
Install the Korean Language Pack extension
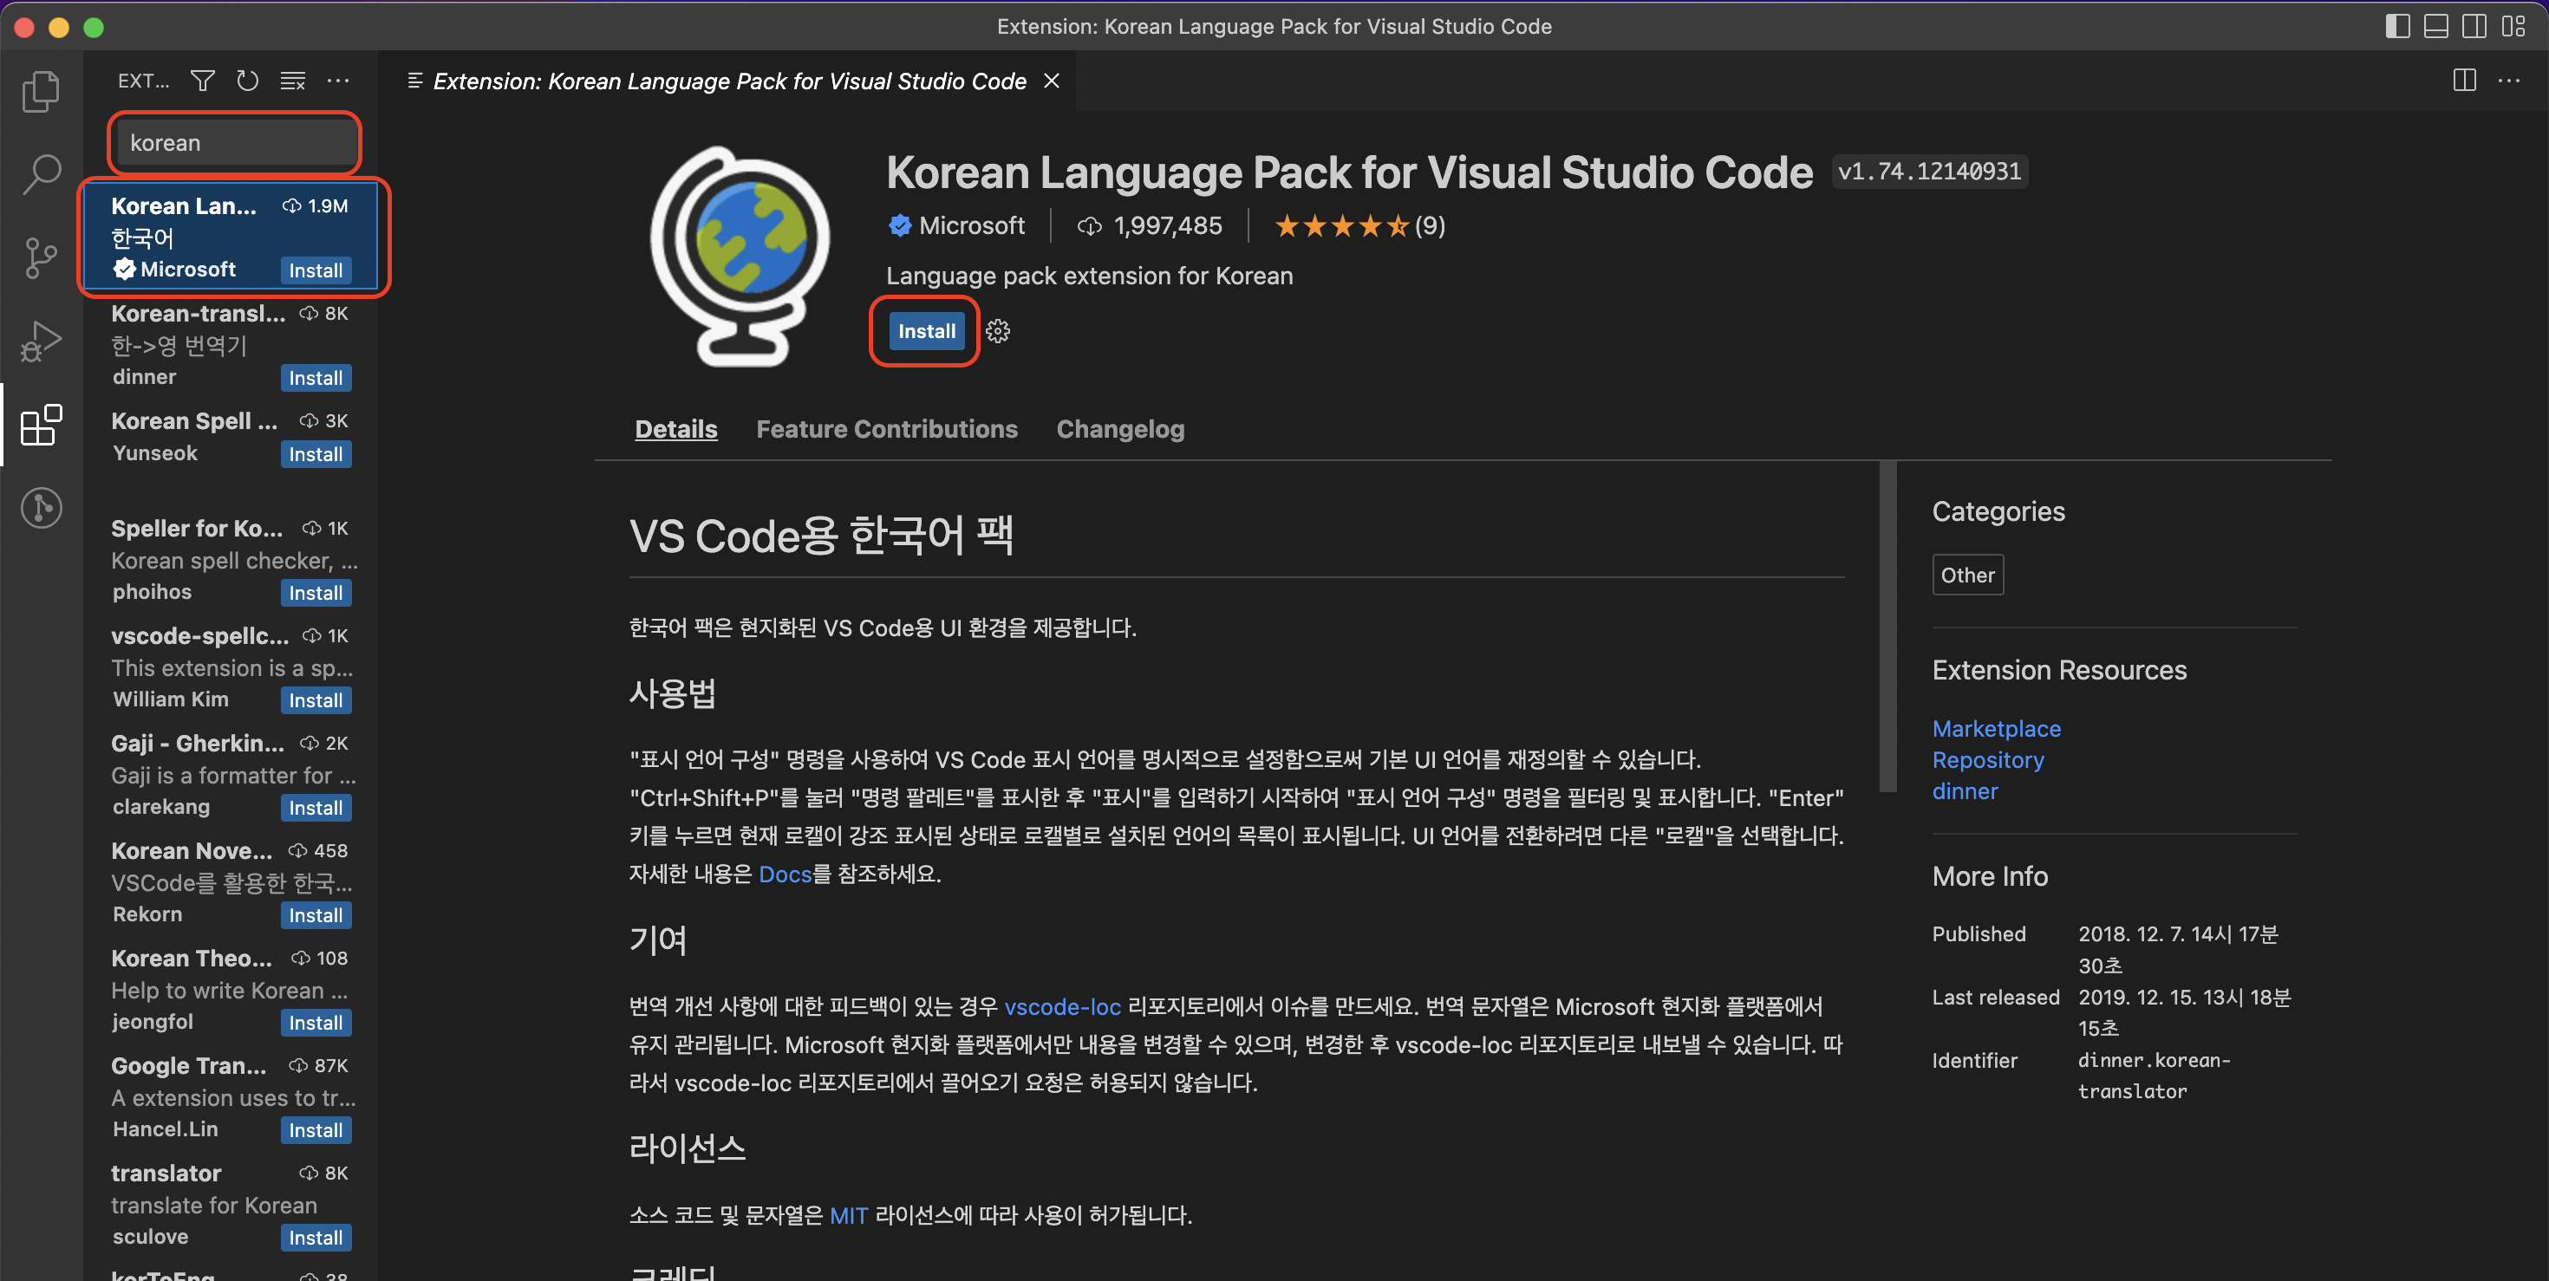pos(925,331)
